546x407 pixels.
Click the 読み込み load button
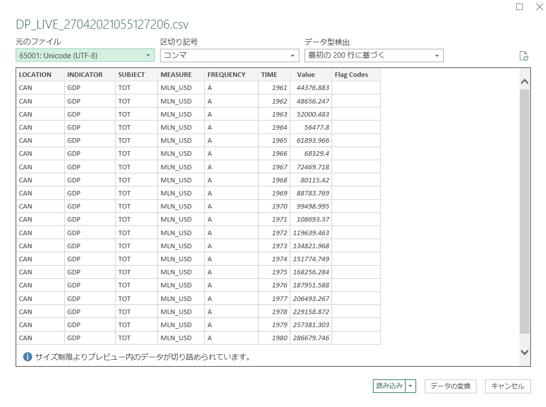click(x=389, y=386)
